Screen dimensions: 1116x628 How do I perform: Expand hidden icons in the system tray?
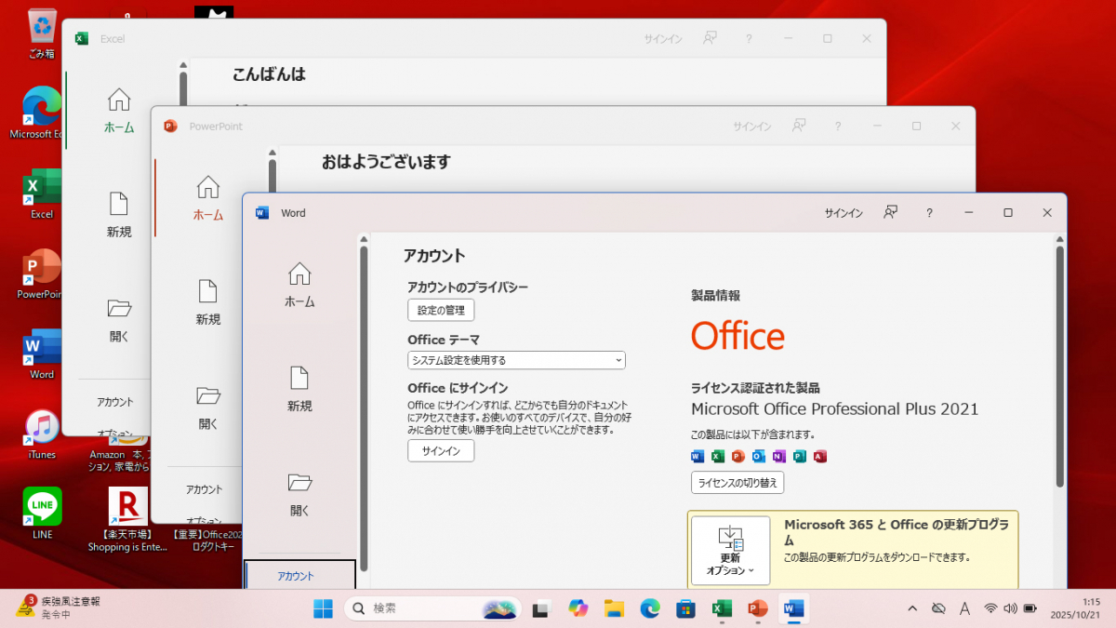(x=911, y=608)
